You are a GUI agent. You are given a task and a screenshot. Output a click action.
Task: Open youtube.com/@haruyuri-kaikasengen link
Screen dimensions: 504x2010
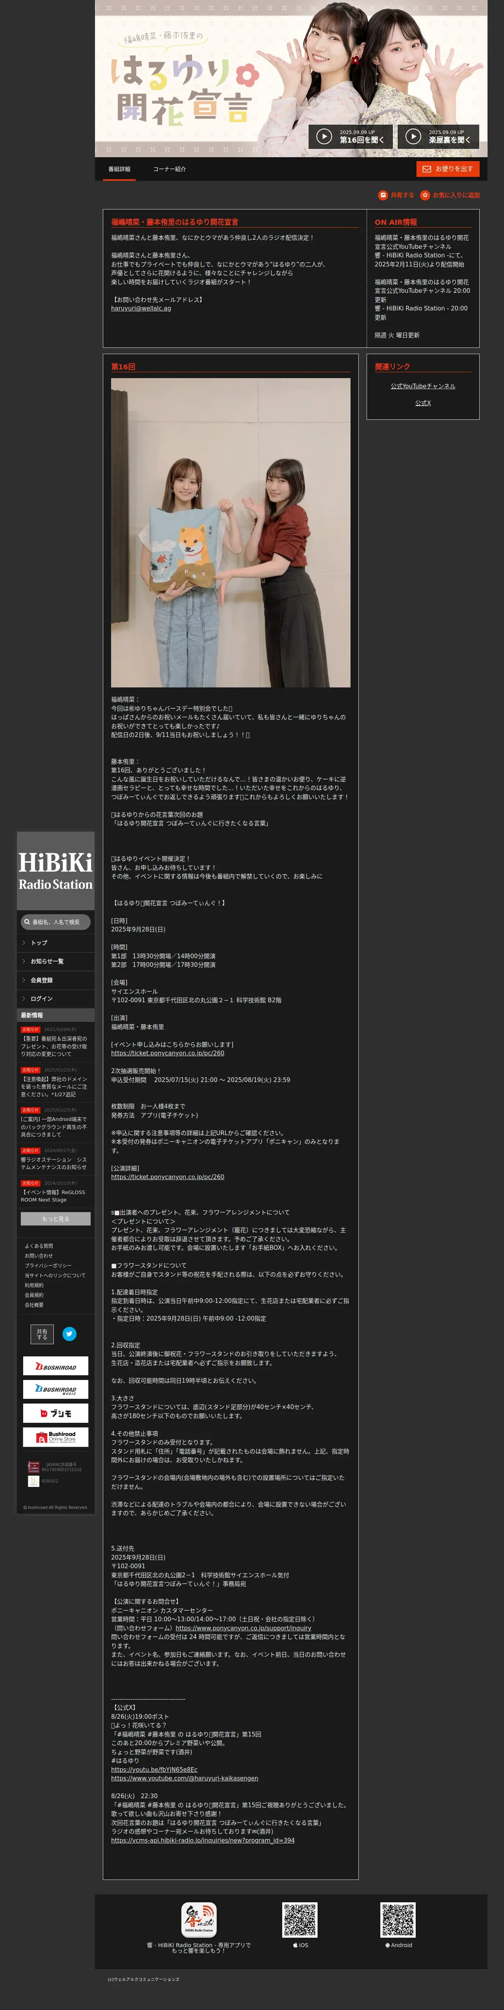click(x=184, y=1778)
